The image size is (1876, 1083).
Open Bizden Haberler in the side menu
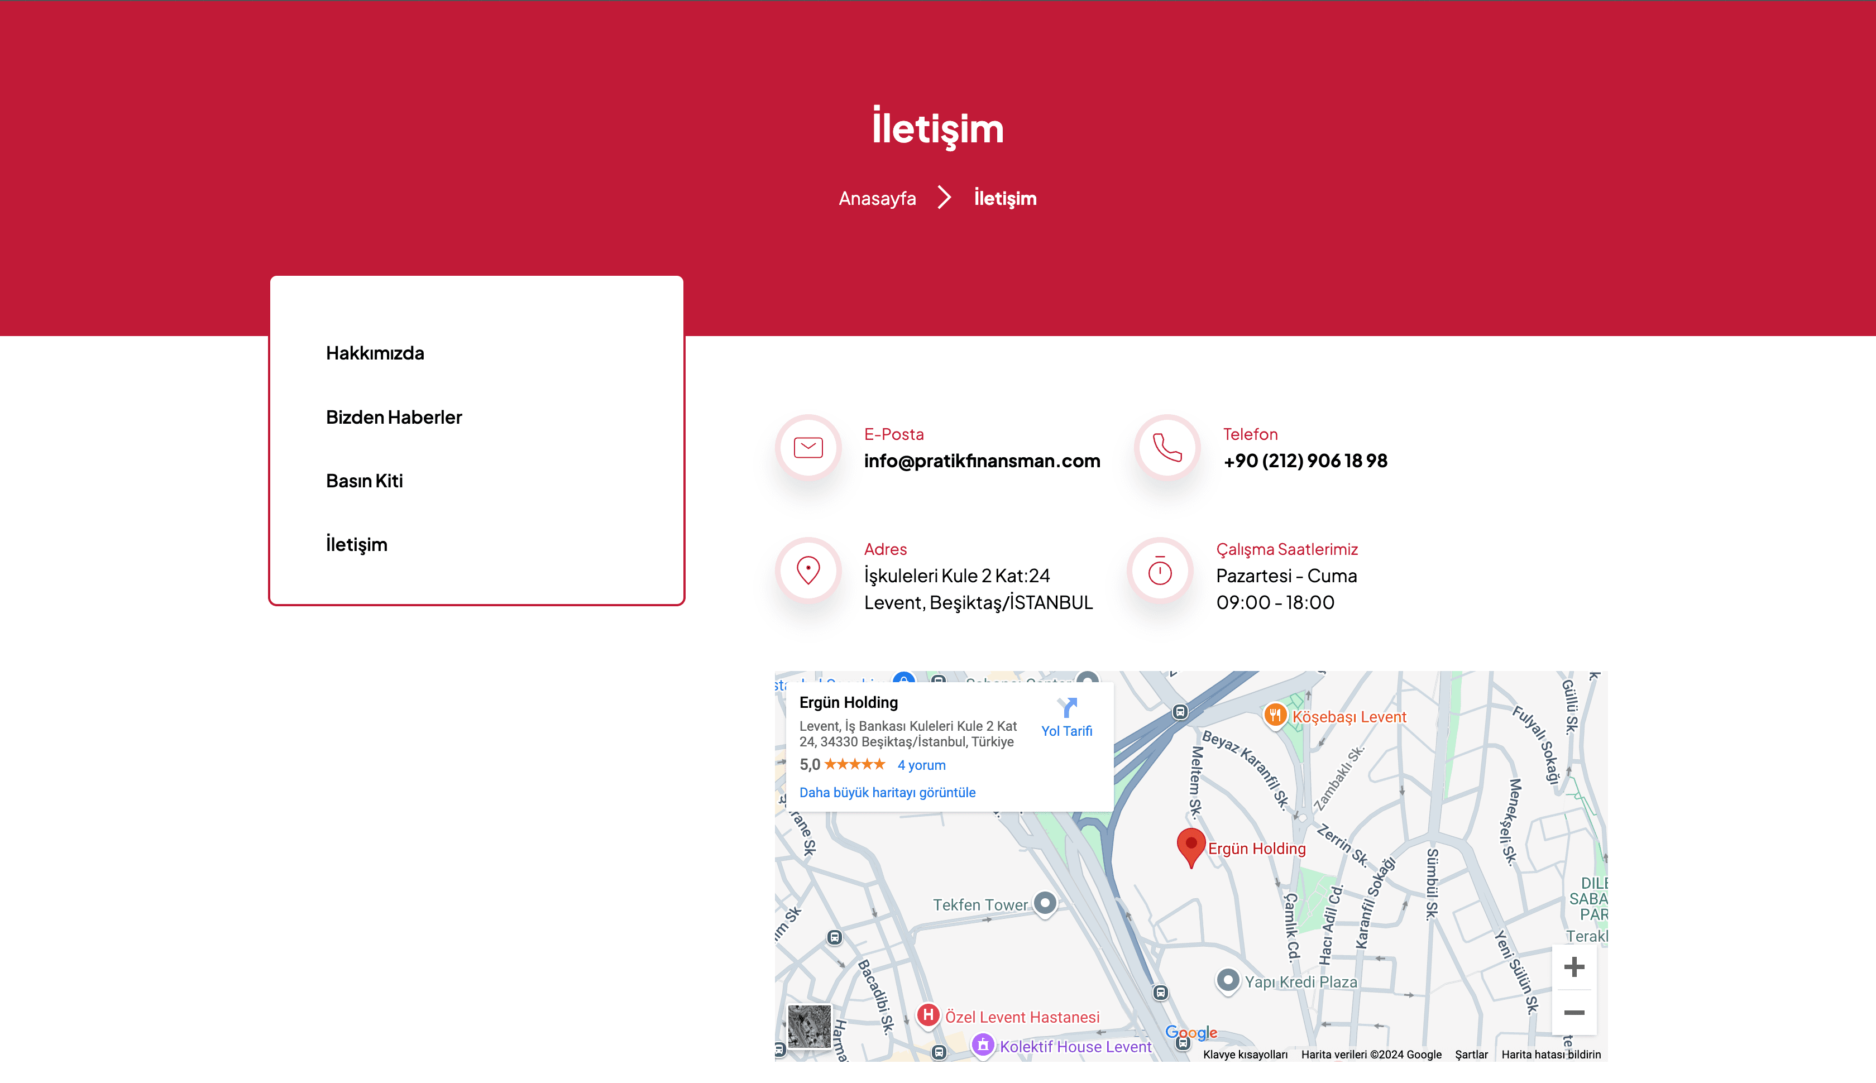(x=394, y=417)
